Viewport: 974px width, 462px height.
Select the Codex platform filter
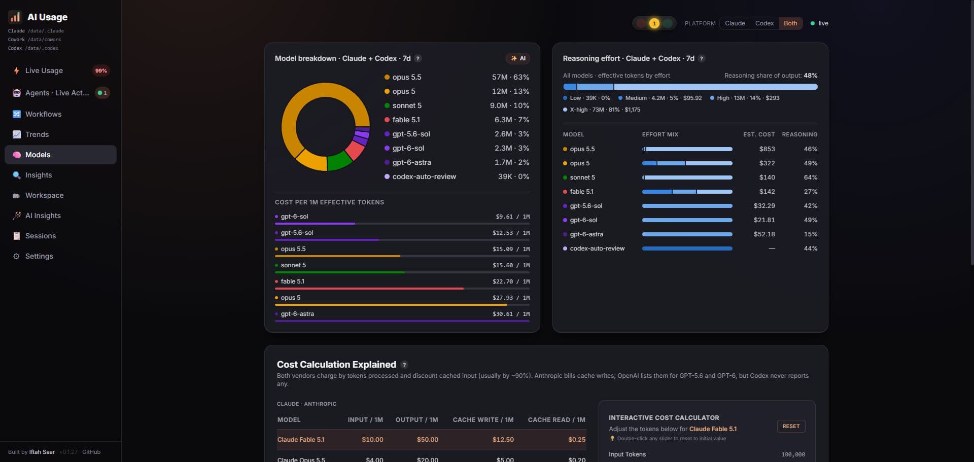(x=764, y=23)
